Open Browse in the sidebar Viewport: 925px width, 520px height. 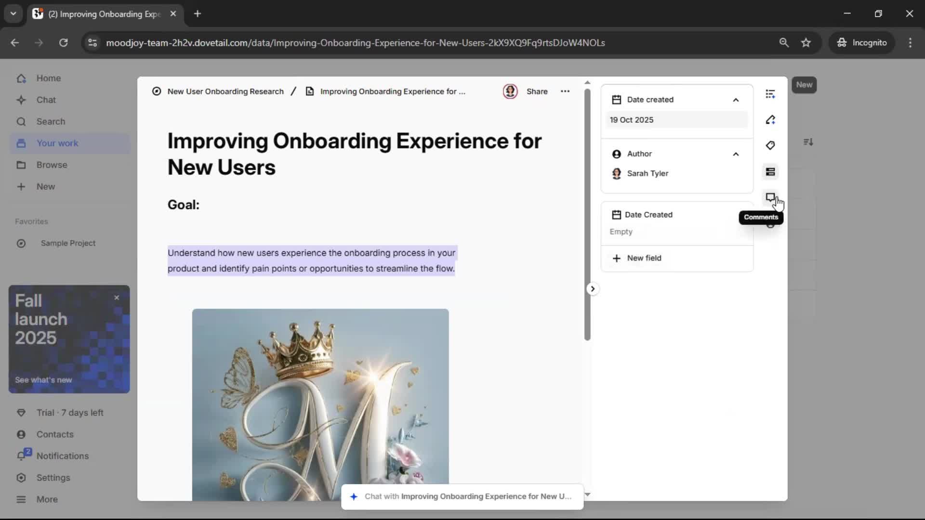pos(52,165)
